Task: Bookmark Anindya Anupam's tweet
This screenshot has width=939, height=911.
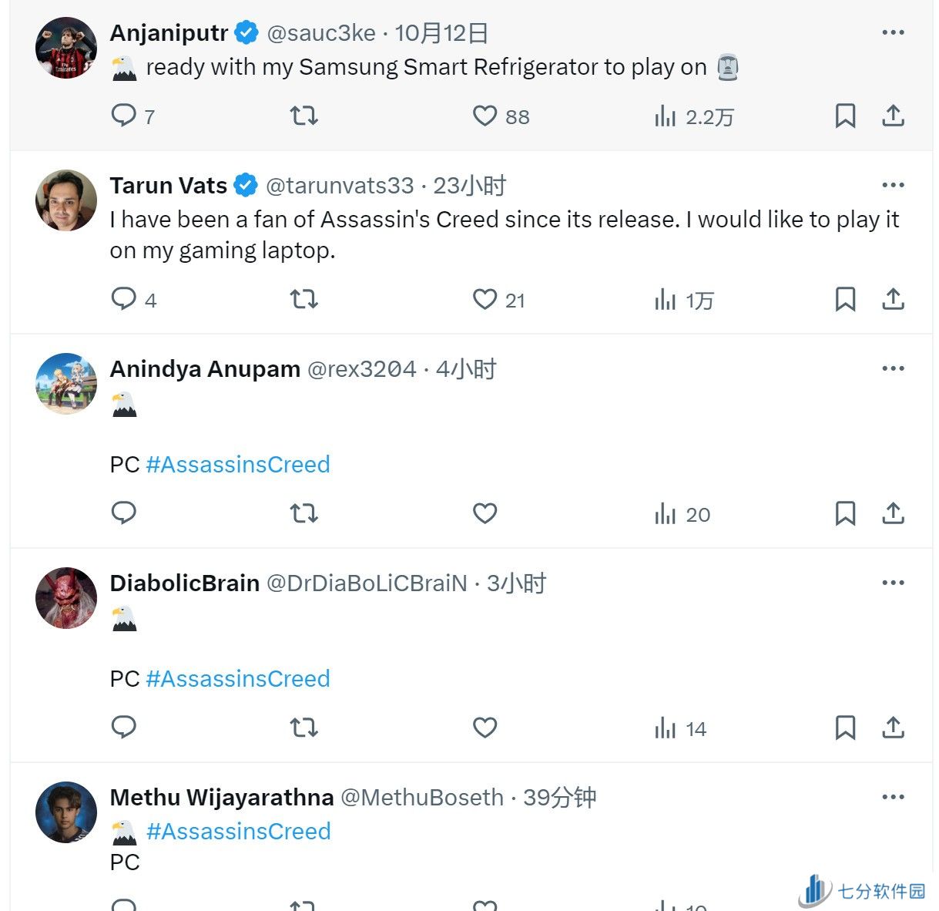Action: click(845, 513)
